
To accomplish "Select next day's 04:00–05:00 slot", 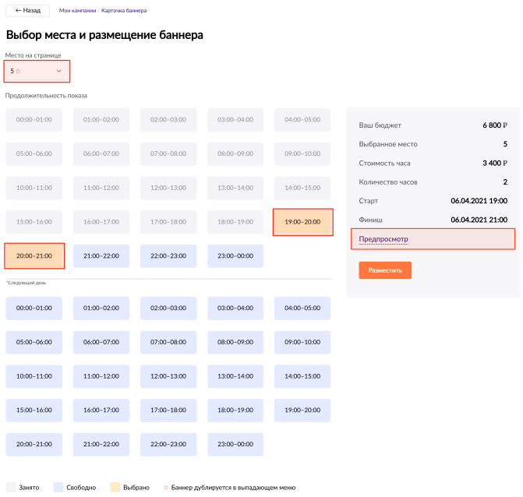I will point(302,308).
